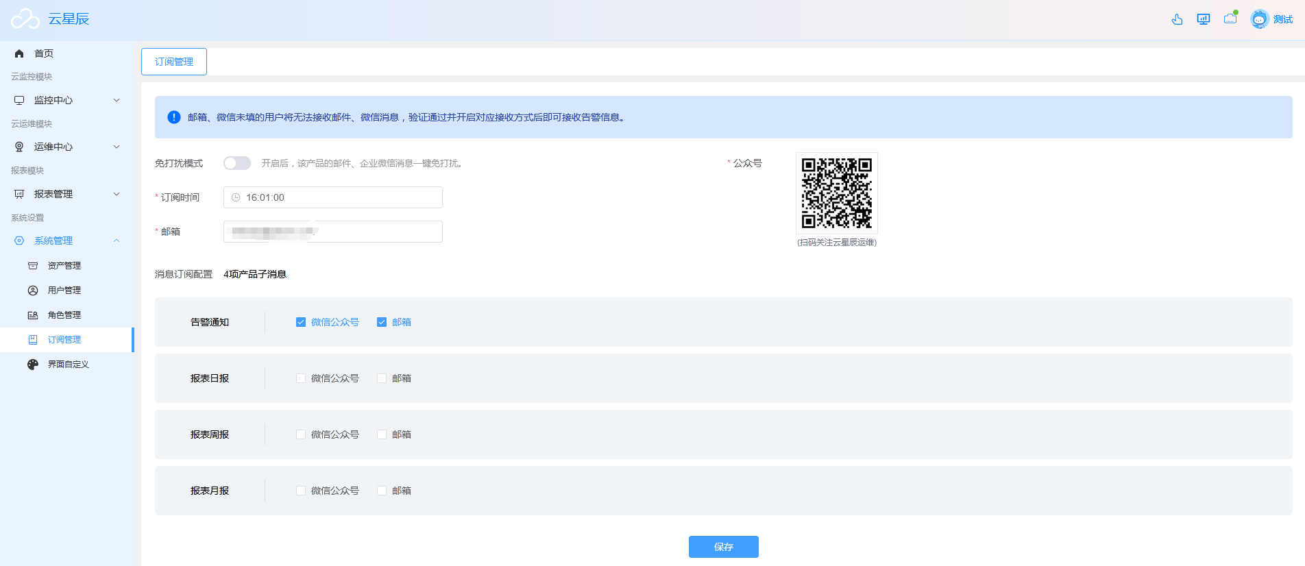The height and width of the screenshot is (566, 1305).
Task: Click the 报表周报 row label
Action: point(210,434)
